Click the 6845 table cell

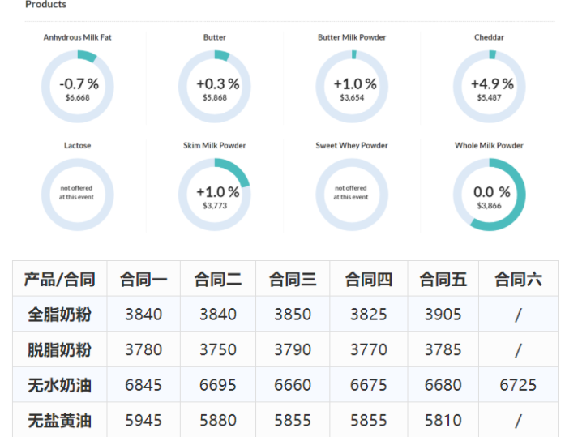coord(143,385)
